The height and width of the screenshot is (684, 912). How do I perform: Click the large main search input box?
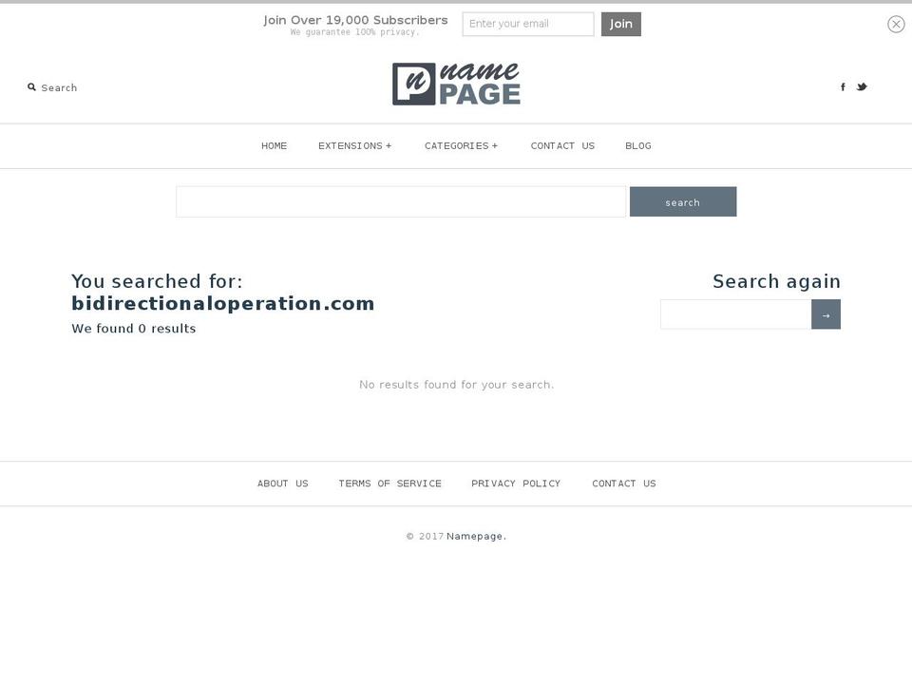(401, 201)
